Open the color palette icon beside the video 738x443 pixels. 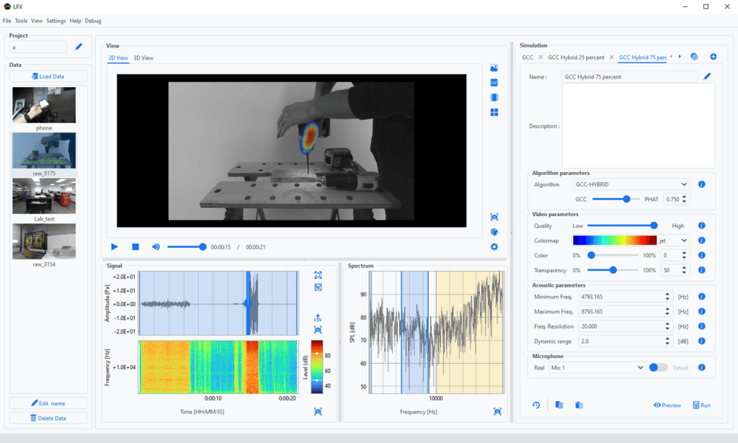[494, 232]
